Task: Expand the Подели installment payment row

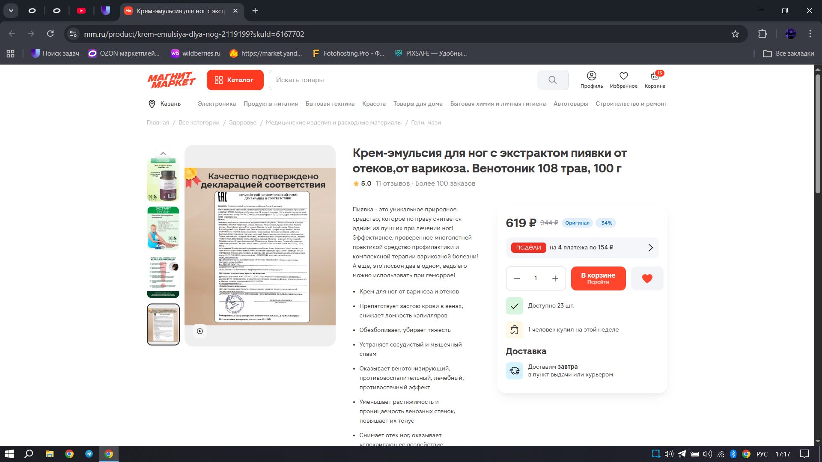Action: (582, 248)
